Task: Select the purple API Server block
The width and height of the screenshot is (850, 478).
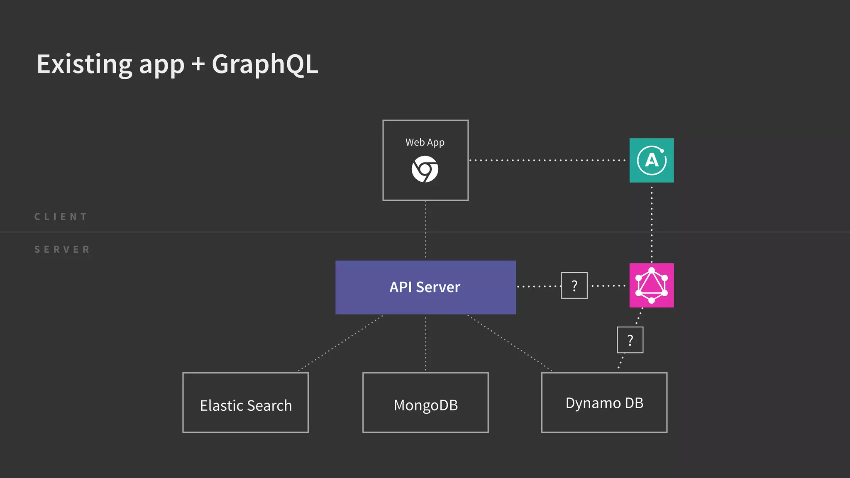Action: click(x=425, y=287)
